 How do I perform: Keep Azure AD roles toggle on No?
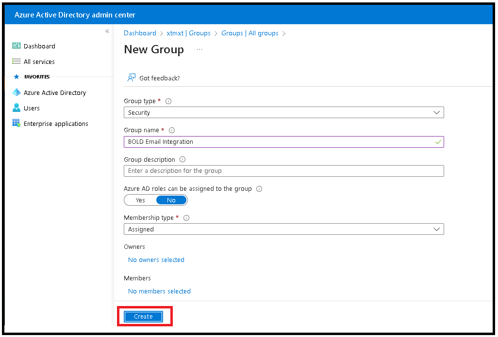(171, 199)
